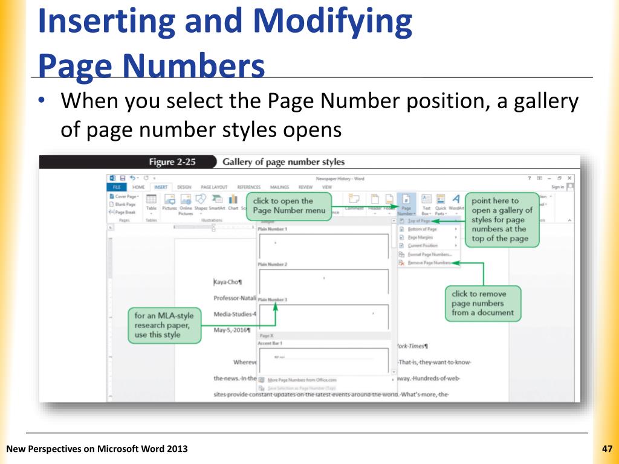This screenshot has width=619, height=464.
Task: Click the Sign in link
Action: click(557, 187)
